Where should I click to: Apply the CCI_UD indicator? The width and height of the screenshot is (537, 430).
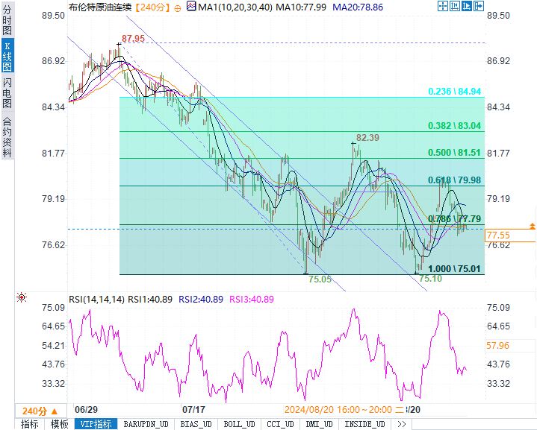[281, 424]
